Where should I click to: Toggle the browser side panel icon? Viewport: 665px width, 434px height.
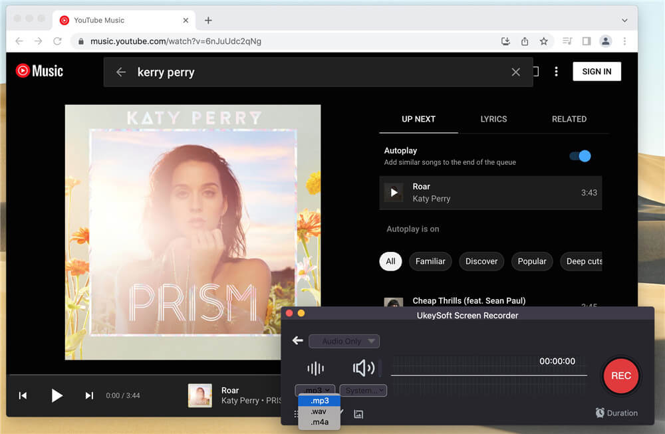pyautogui.click(x=587, y=41)
